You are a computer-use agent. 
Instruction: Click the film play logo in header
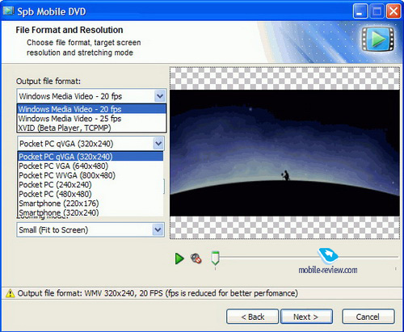coord(377,39)
